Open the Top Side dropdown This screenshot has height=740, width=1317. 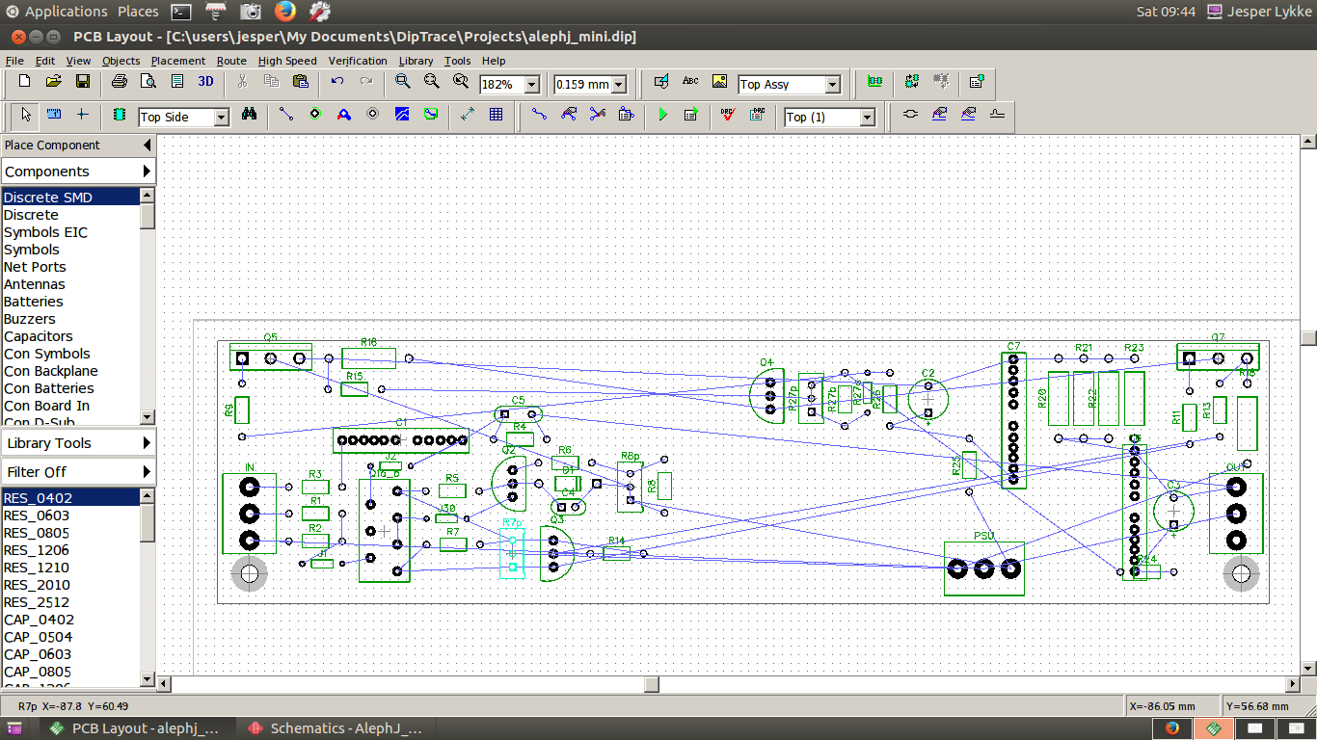[x=222, y=118]
